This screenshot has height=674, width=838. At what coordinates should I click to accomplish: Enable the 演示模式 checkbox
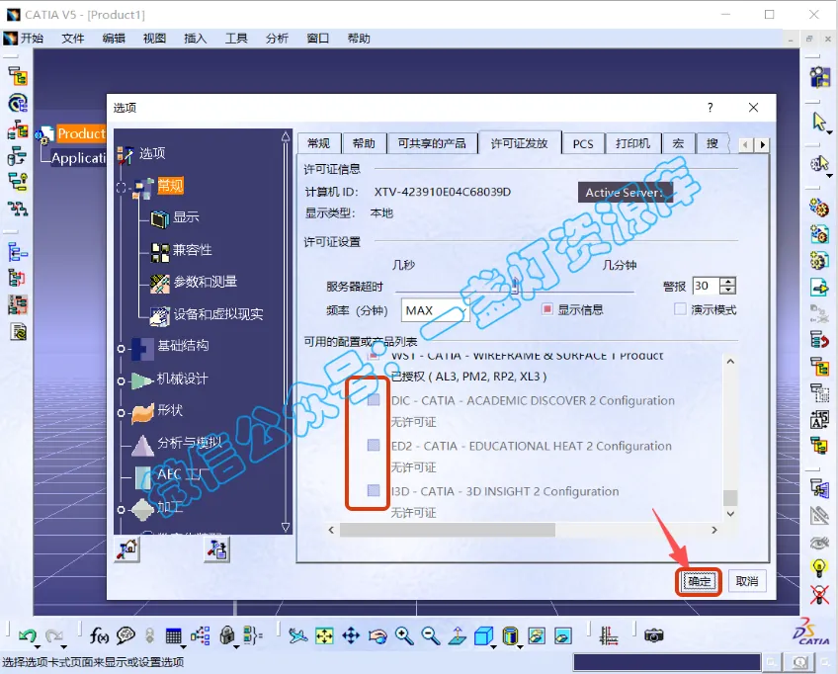click(x=680, y=309)
